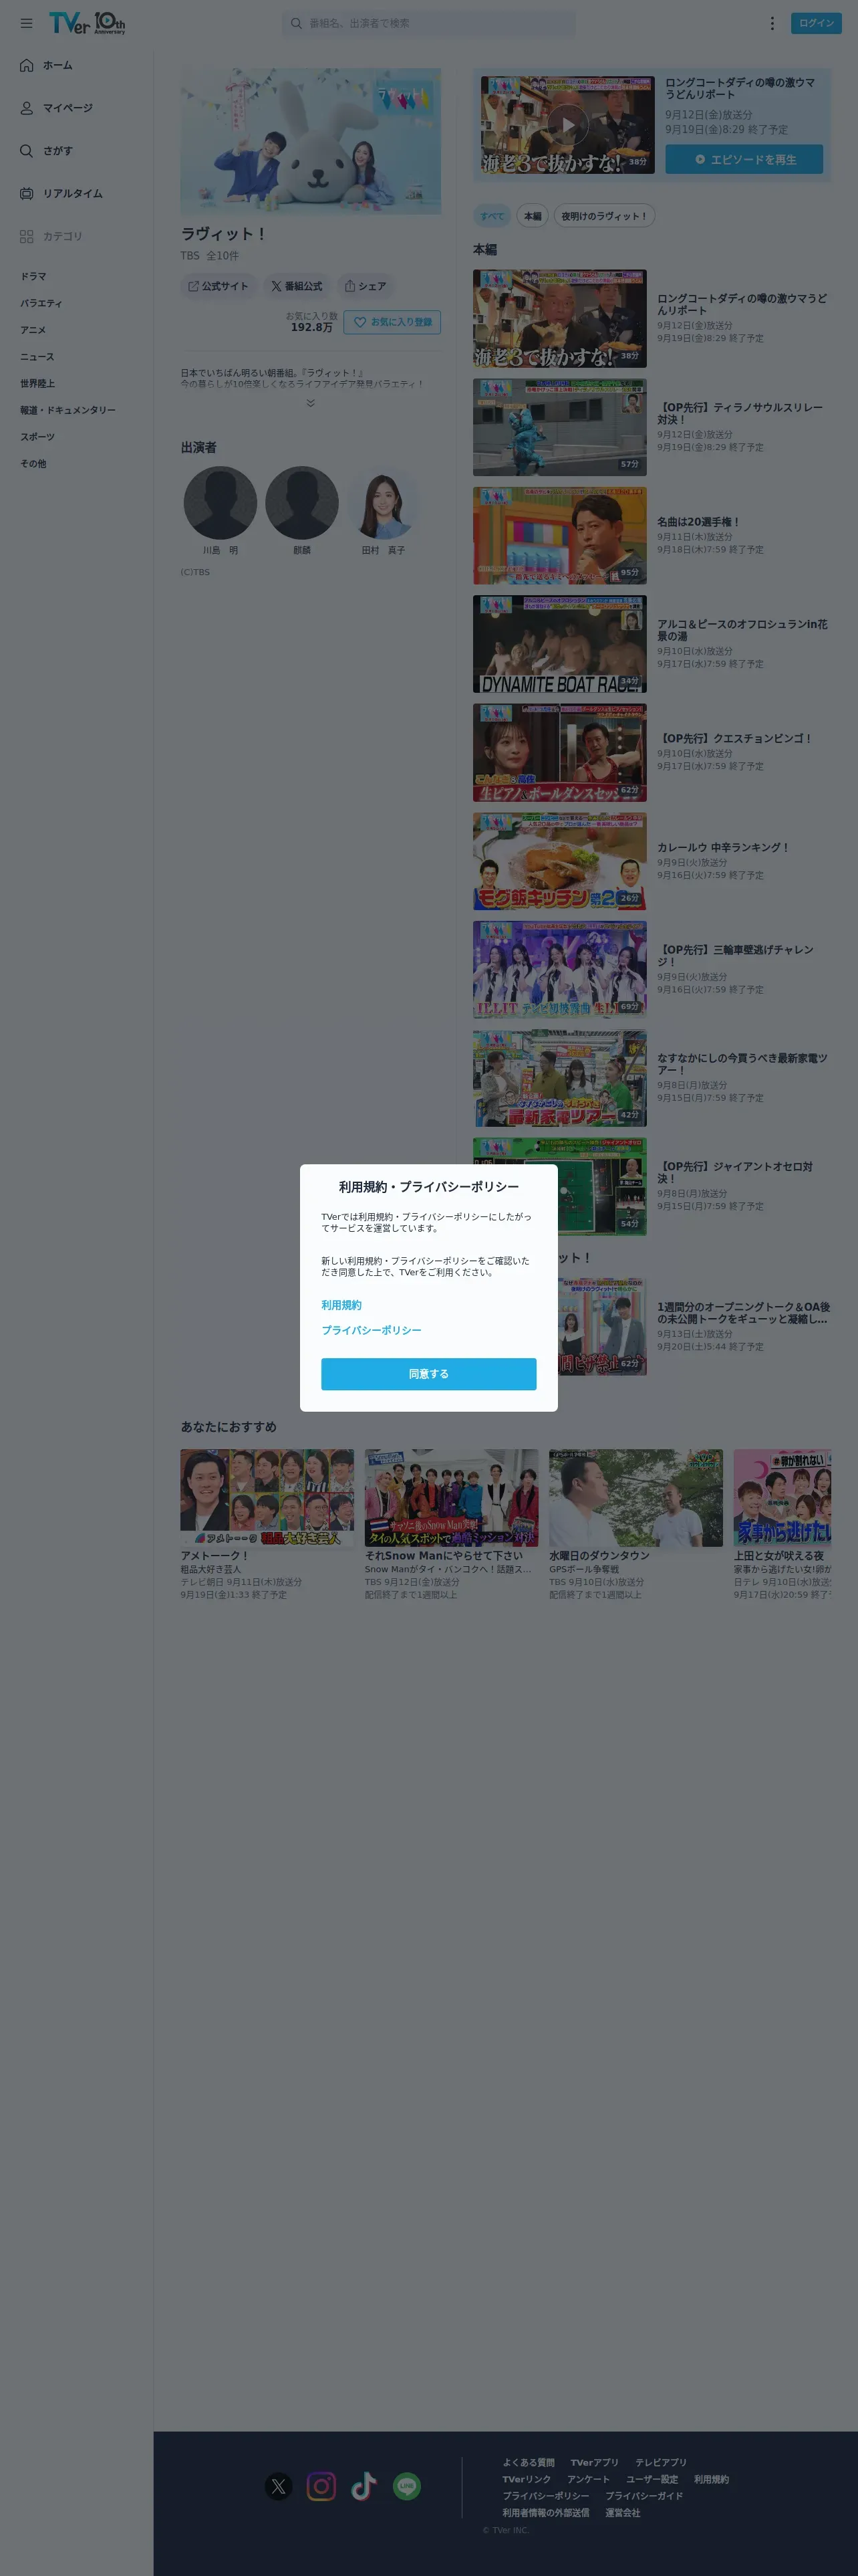Click エピソードを再生 play button
The width and height of the screenshot is (858, 2576).
tap(744, 159)
